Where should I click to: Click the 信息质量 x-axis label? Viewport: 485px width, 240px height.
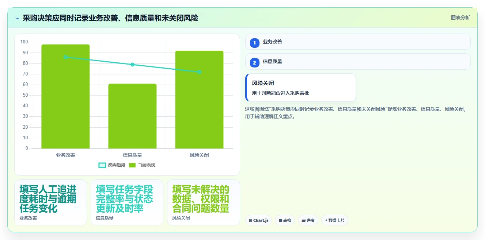[132, 155]
